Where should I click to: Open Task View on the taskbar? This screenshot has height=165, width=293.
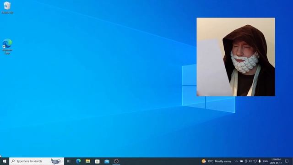69,161
